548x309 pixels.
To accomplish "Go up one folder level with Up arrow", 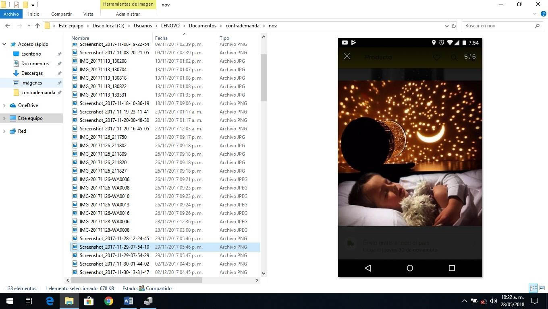I will click(37, 26).
